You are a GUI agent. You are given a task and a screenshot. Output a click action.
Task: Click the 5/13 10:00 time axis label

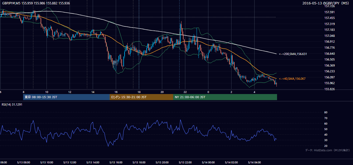tap(47, 162)
